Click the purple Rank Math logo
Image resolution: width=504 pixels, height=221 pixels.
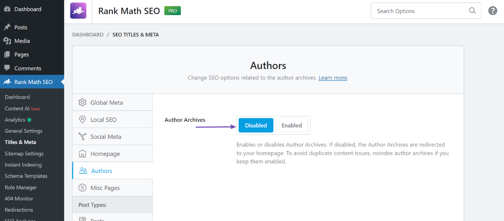(x=78, y=11)
